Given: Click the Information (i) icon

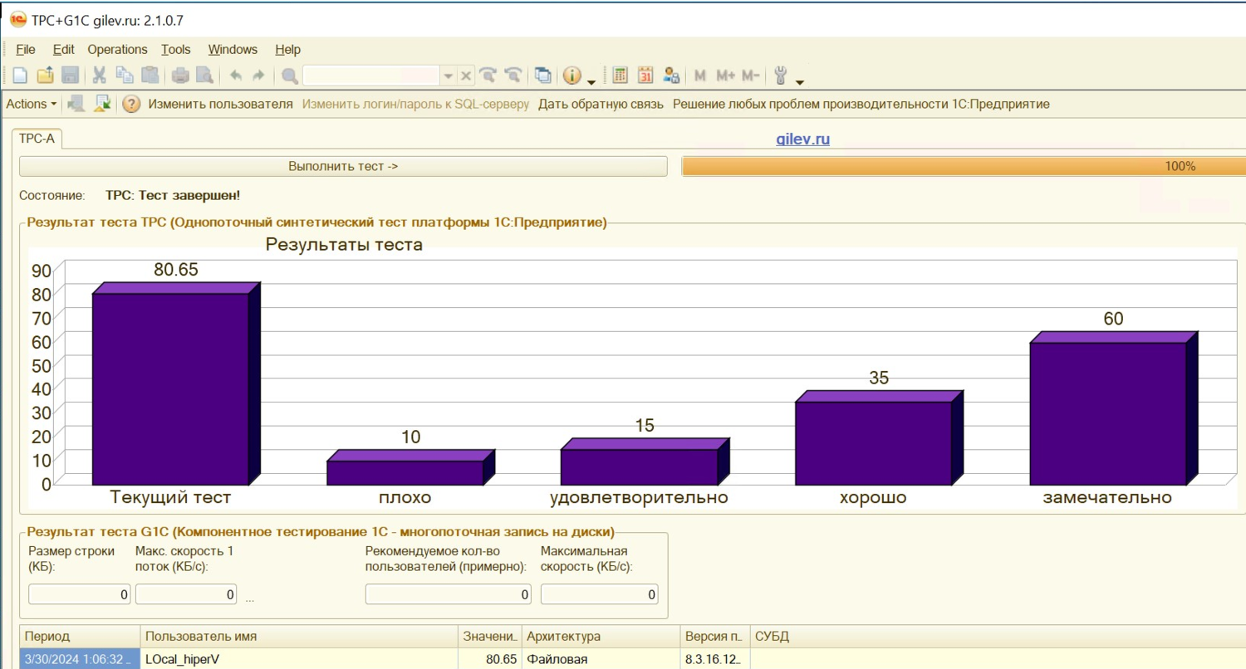Looking at the screenshot, I should pyautogui.click(x=572, y=76).
